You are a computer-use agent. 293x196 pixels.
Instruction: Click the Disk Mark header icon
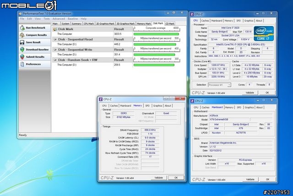[55, 29]
